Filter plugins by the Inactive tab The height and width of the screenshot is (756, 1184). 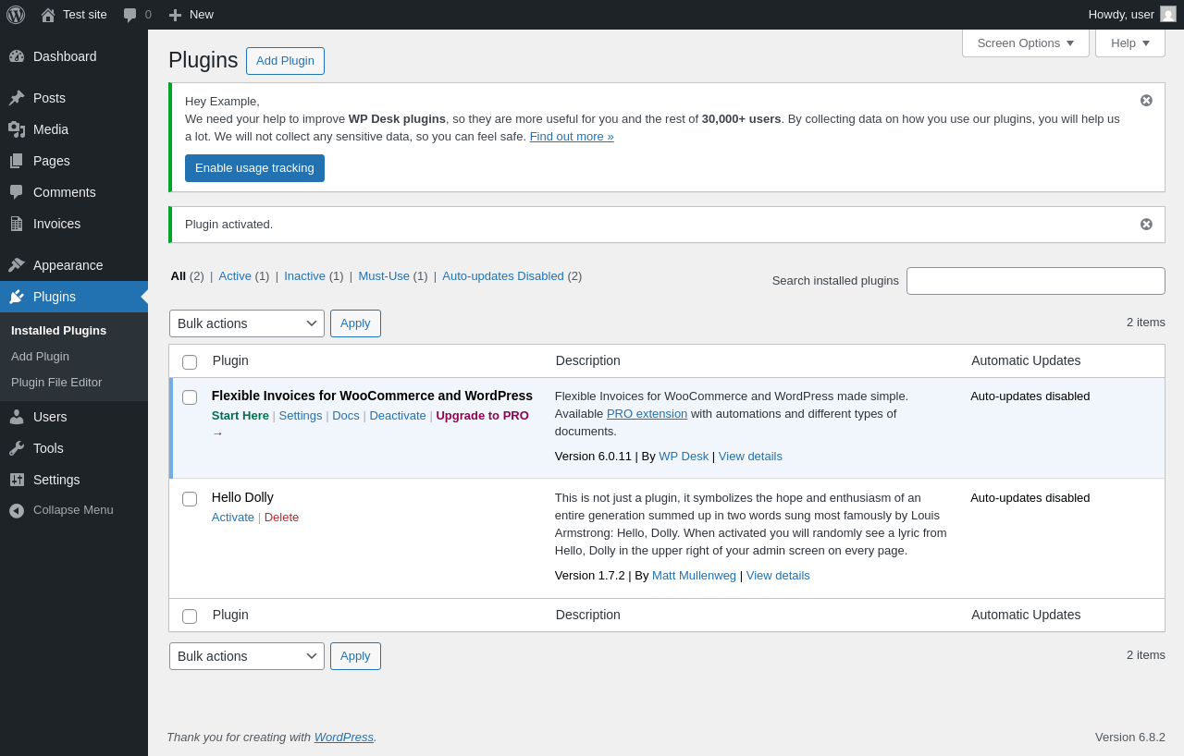pyautogui.click(x=304, y=275)
